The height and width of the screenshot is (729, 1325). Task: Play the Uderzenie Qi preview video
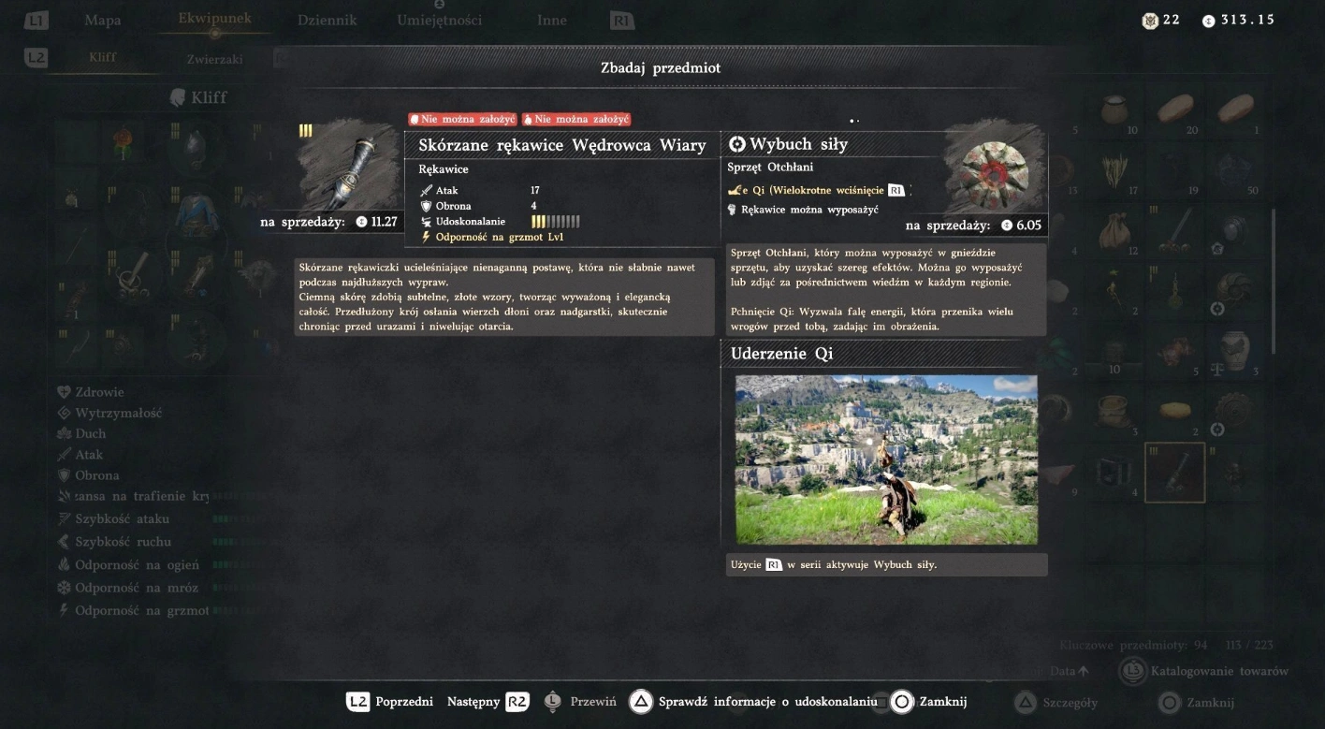(x=886, y=459)
